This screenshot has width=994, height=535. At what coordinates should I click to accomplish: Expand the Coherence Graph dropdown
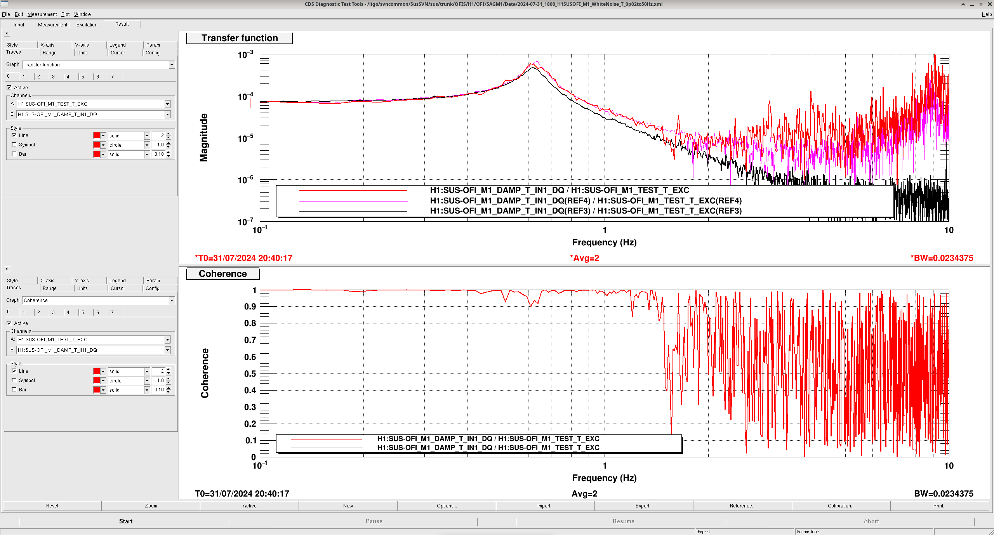tap(172, 301)
